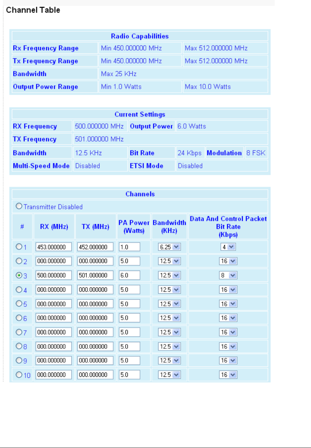Select channel 9 radio button
The width and height of the screenshot is (311, 448).
point(19,360)
